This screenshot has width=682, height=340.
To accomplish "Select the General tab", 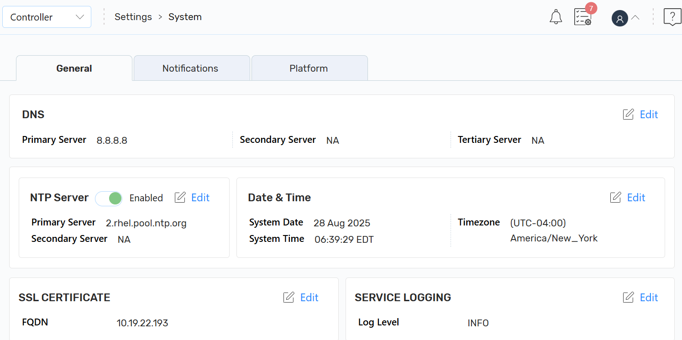I will click(x=74, y=68).
